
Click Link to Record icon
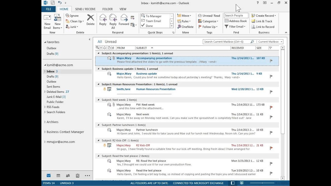click(x=253, y=27)
